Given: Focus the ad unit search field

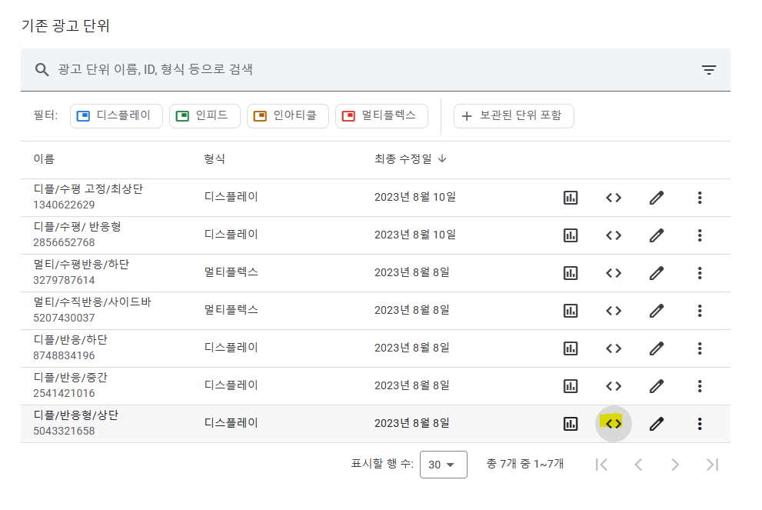Looking at the screenshot, I should pos(375,70).
